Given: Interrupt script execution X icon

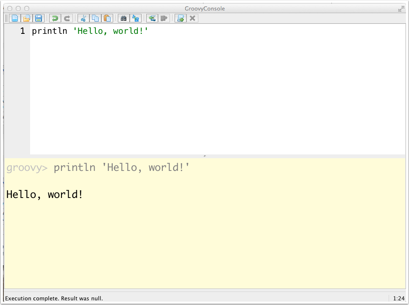Looking at the screenshot, I should tap(192, 18).
